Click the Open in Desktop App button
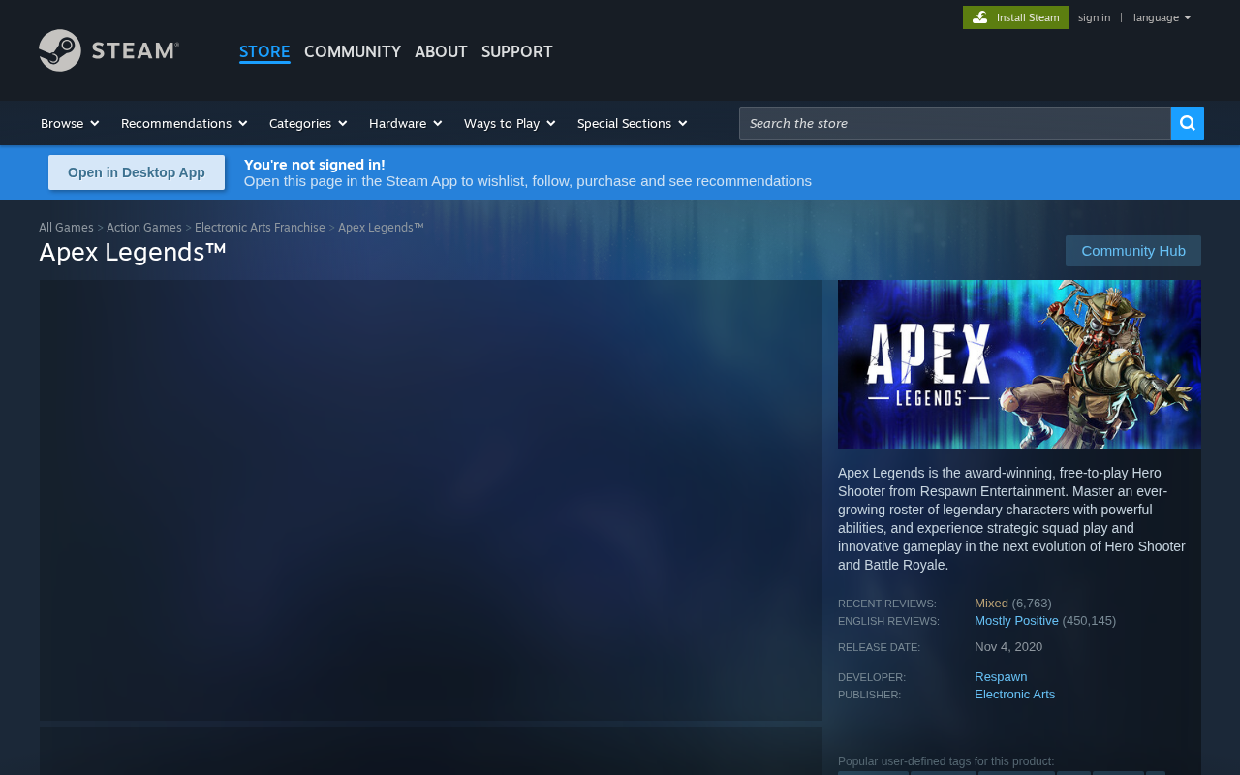Screen dimensions: 1240x775 coord(137,172)
